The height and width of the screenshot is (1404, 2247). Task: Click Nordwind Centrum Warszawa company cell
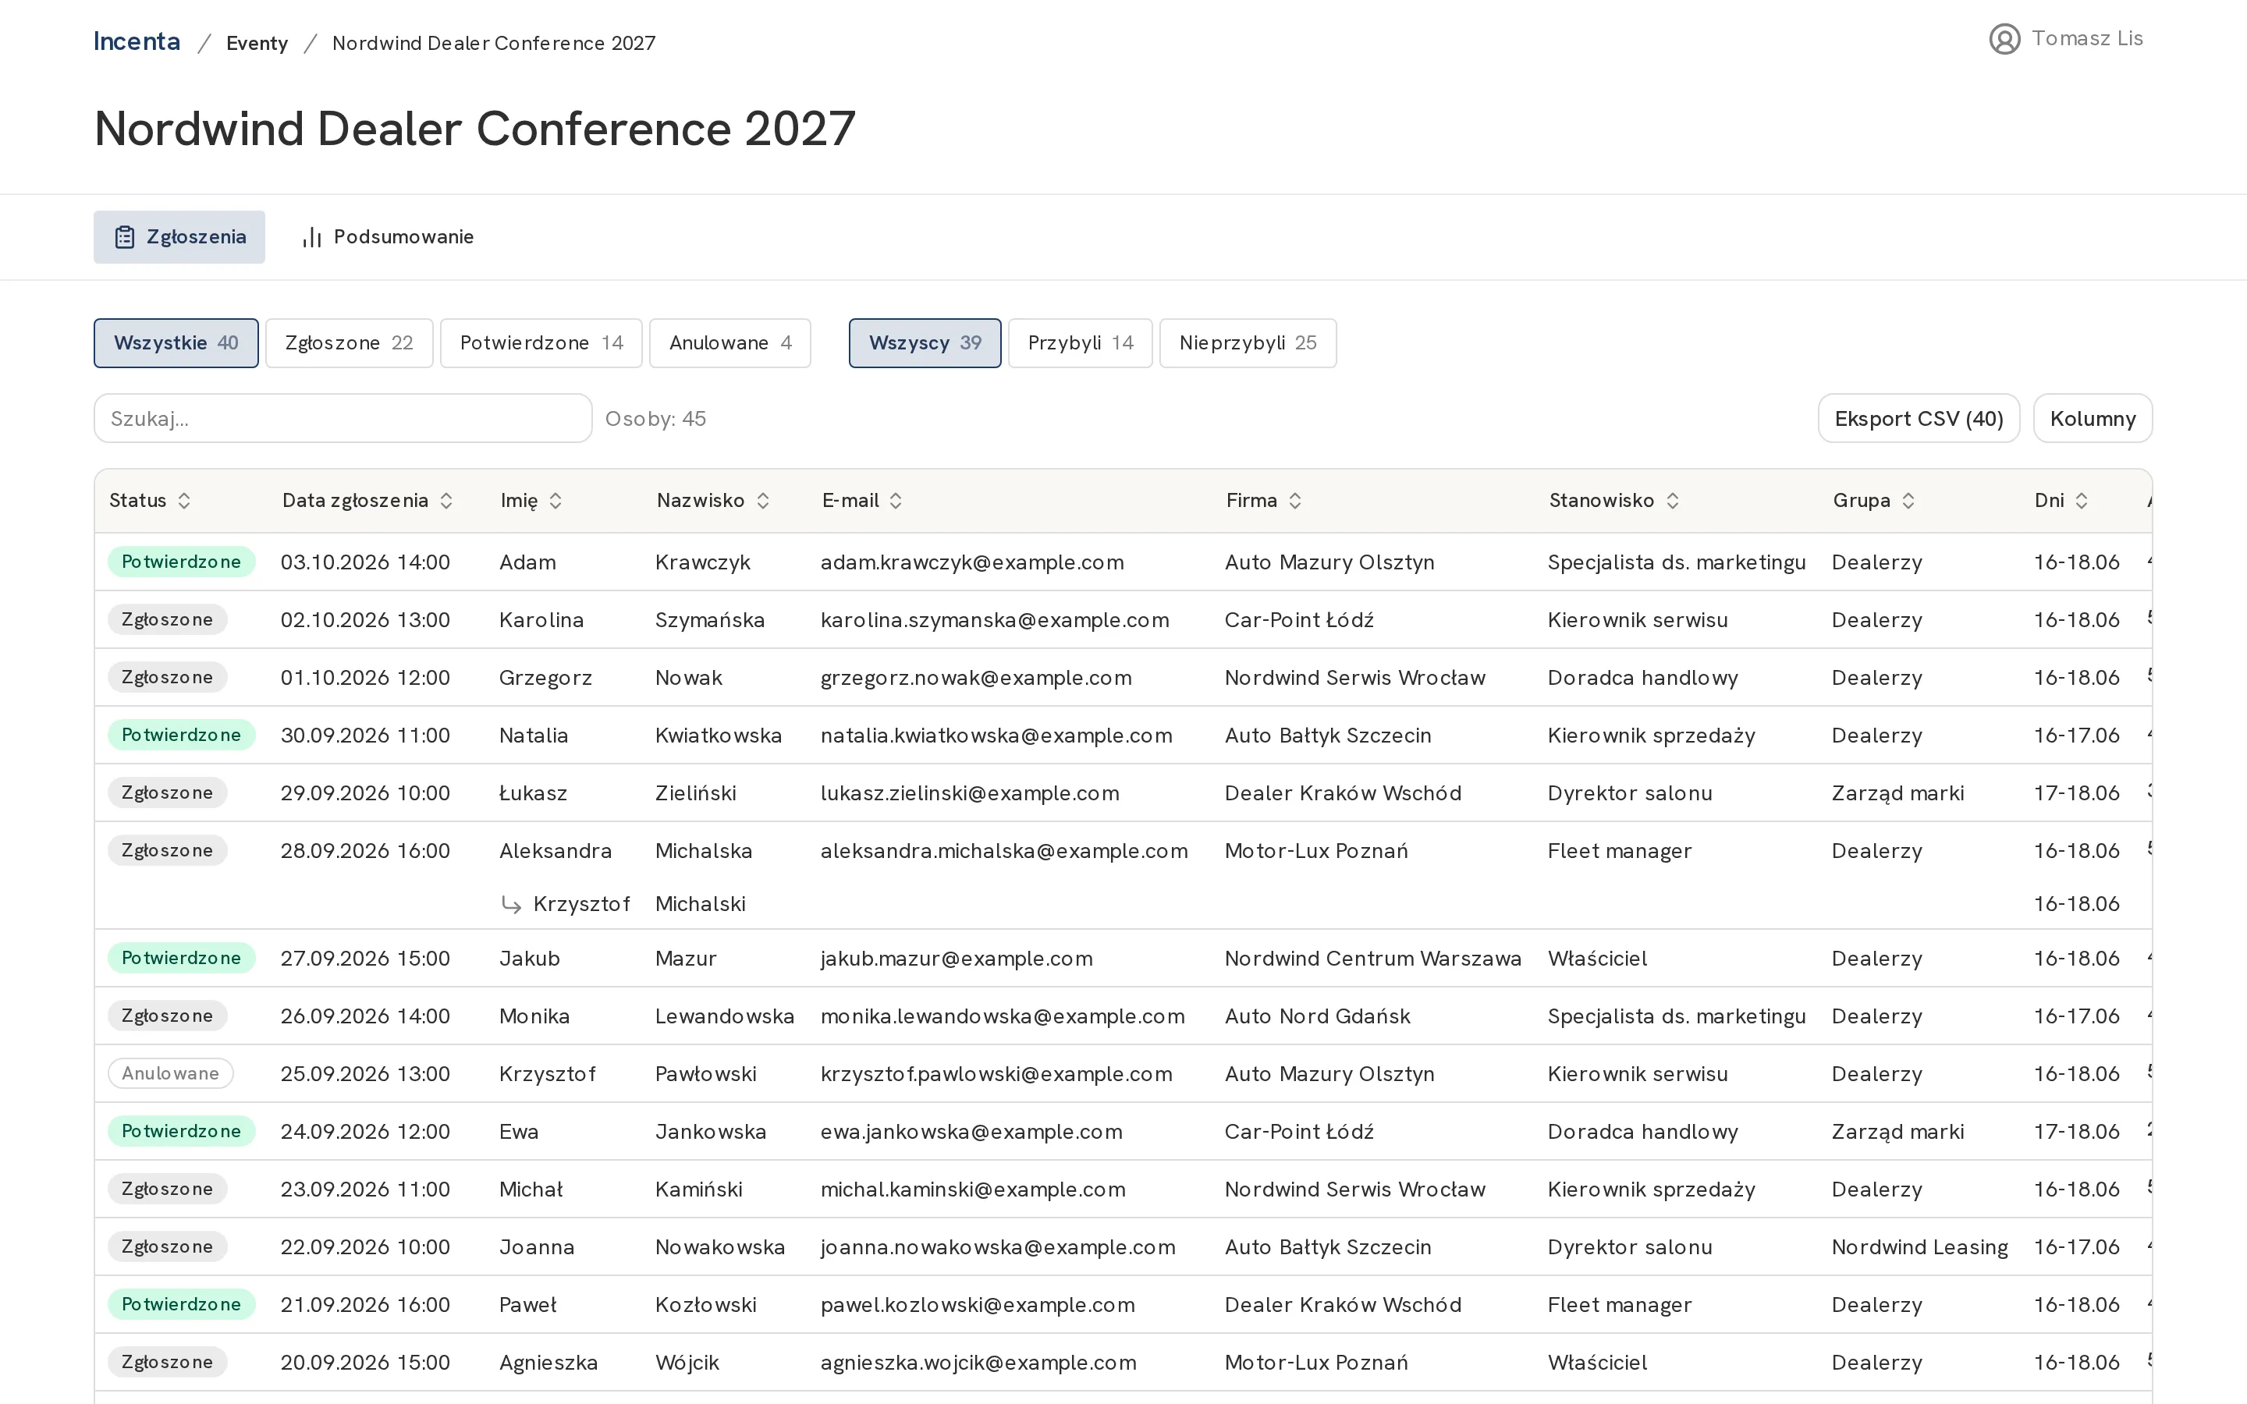[x=1372, y=959]
